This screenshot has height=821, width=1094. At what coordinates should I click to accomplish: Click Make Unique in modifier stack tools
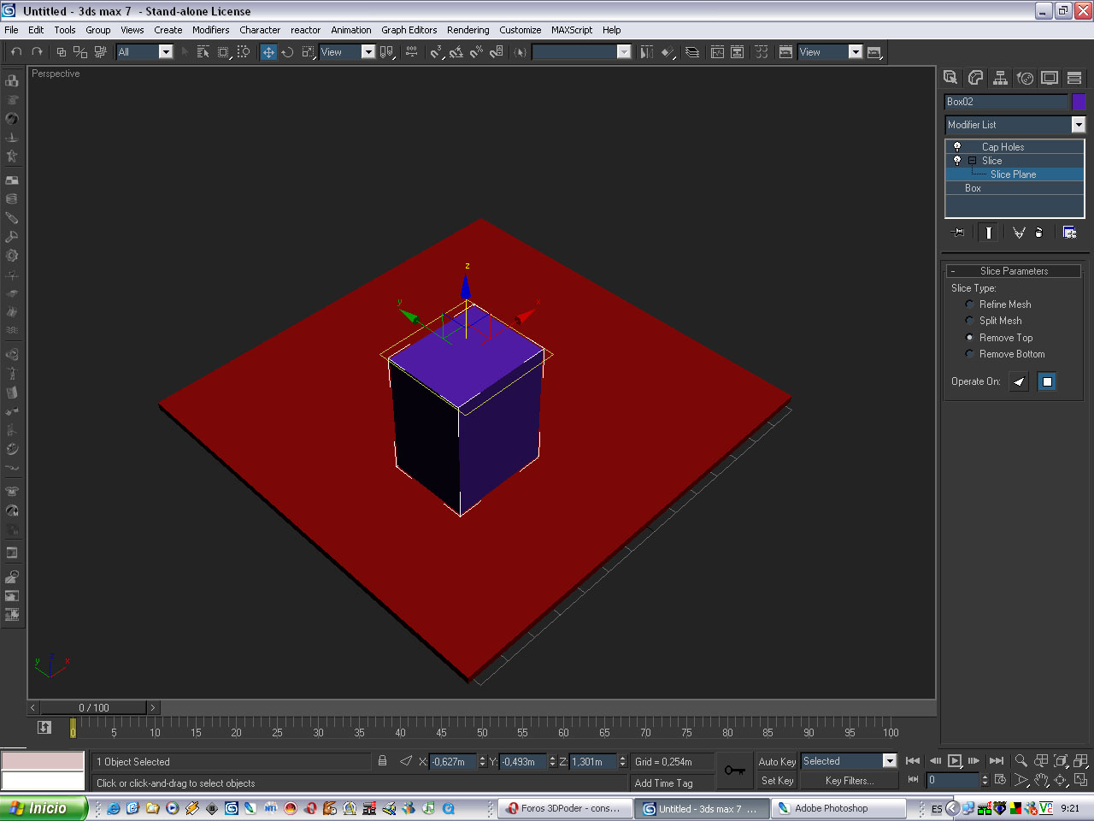[1019, 232]
